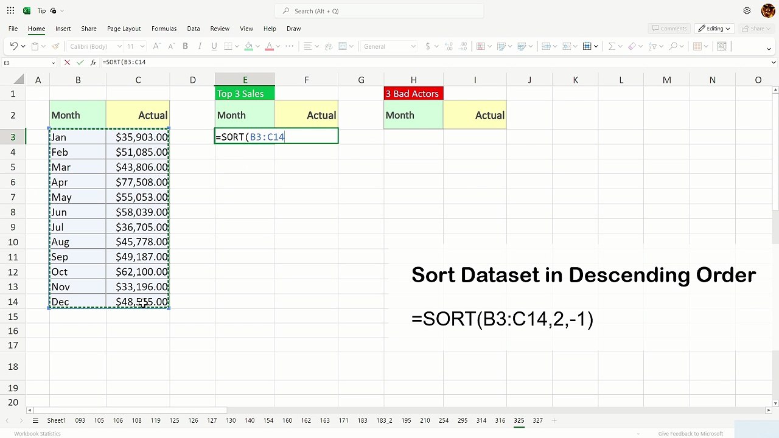Open the Editing mode dropdown

(x=714, y=29)
